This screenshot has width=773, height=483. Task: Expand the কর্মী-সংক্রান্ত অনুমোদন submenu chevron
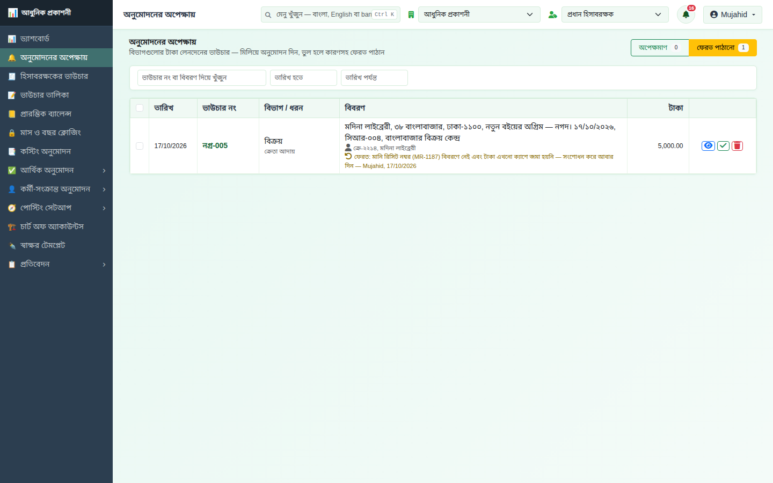[104, 189]
